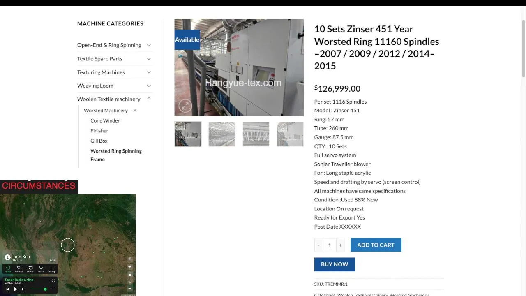Viewport: 526px width, 296px height.
Task: Increase quantity with plus button
Action: click(340, 245)
